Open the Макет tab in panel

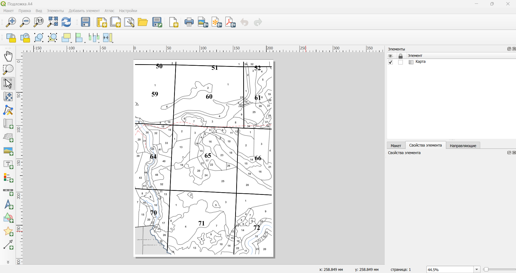(x=396, y=145)
